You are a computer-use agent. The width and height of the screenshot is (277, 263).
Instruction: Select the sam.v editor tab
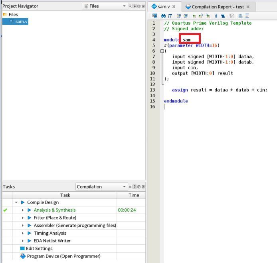[164, 7]
